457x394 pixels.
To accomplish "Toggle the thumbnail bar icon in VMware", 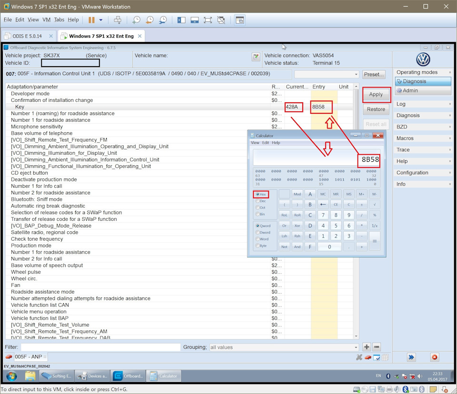I will coord(195,20).
